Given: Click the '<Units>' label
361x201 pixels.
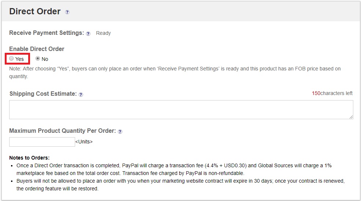Looking at the screenshot, I should pyautogui.click(x=84, y=142).
